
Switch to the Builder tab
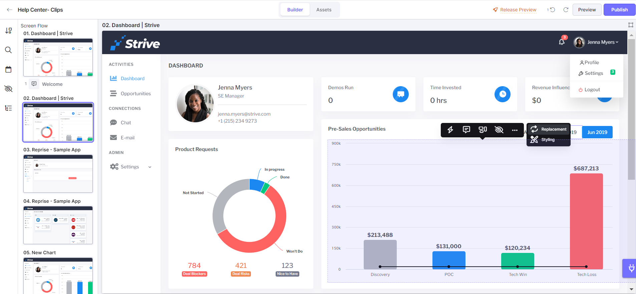(x=295, y=10)
